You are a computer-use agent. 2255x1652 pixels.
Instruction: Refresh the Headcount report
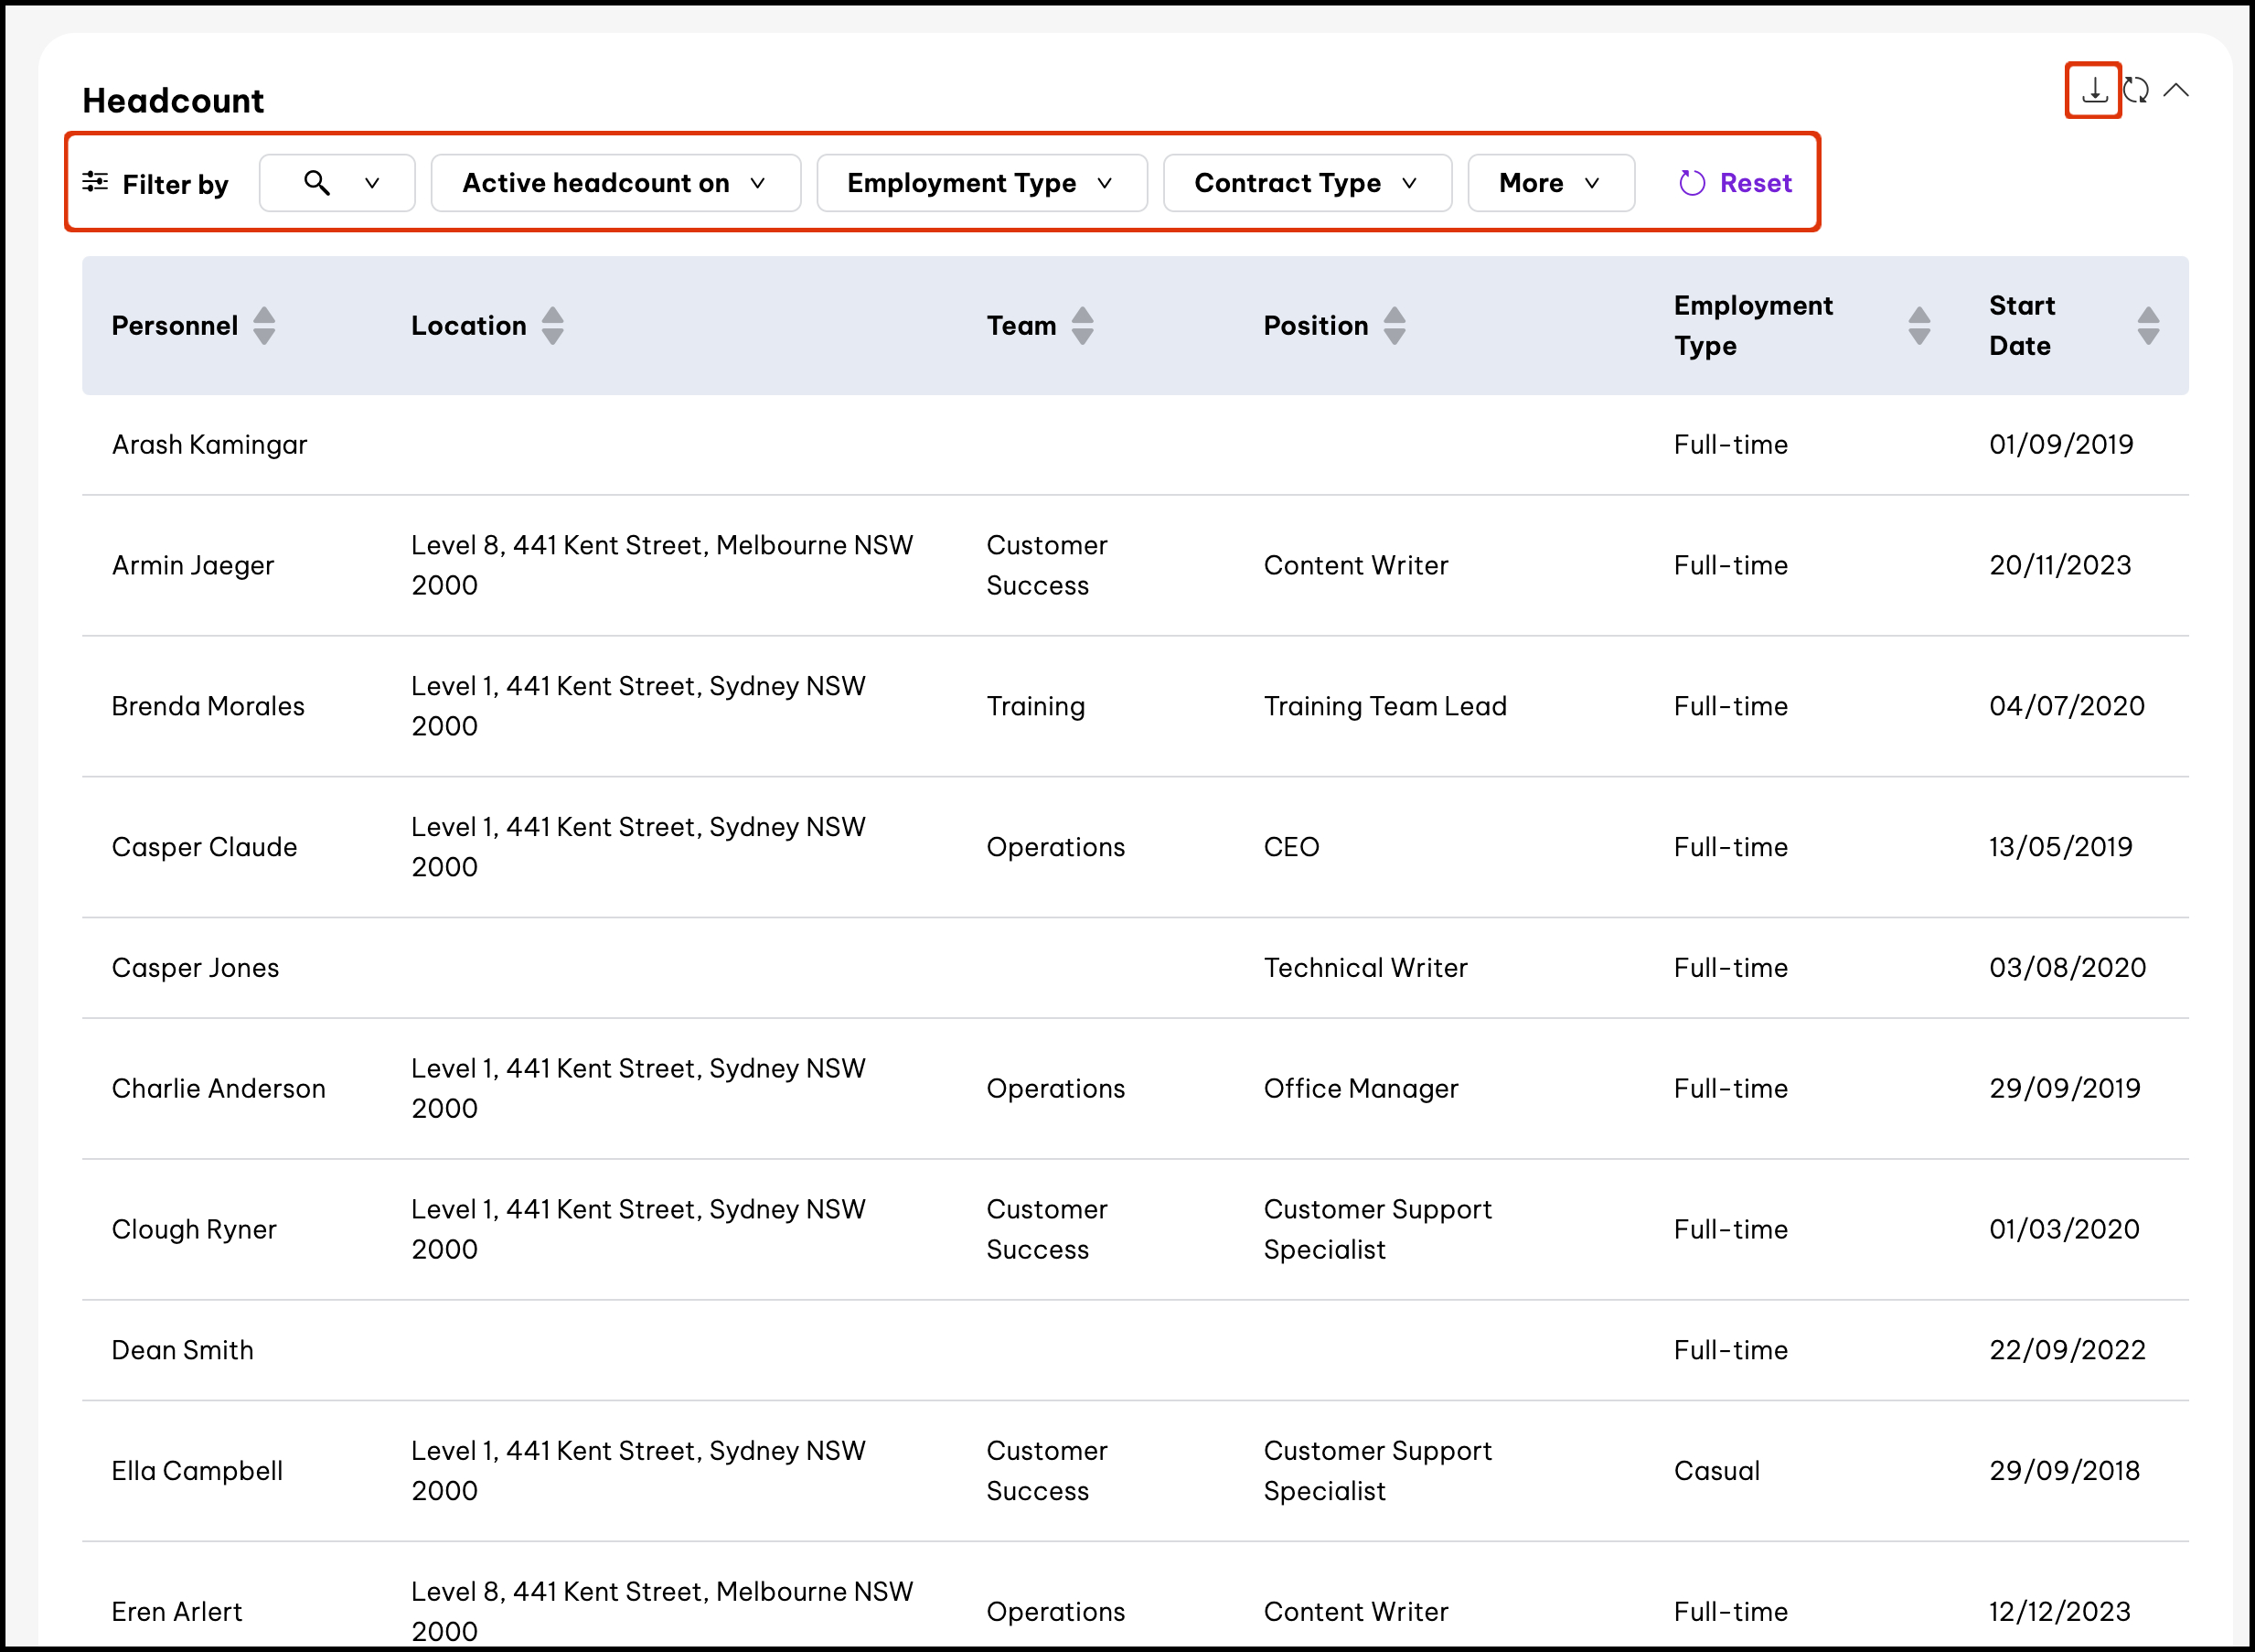pyautogui.click(x=2136, y=91)
